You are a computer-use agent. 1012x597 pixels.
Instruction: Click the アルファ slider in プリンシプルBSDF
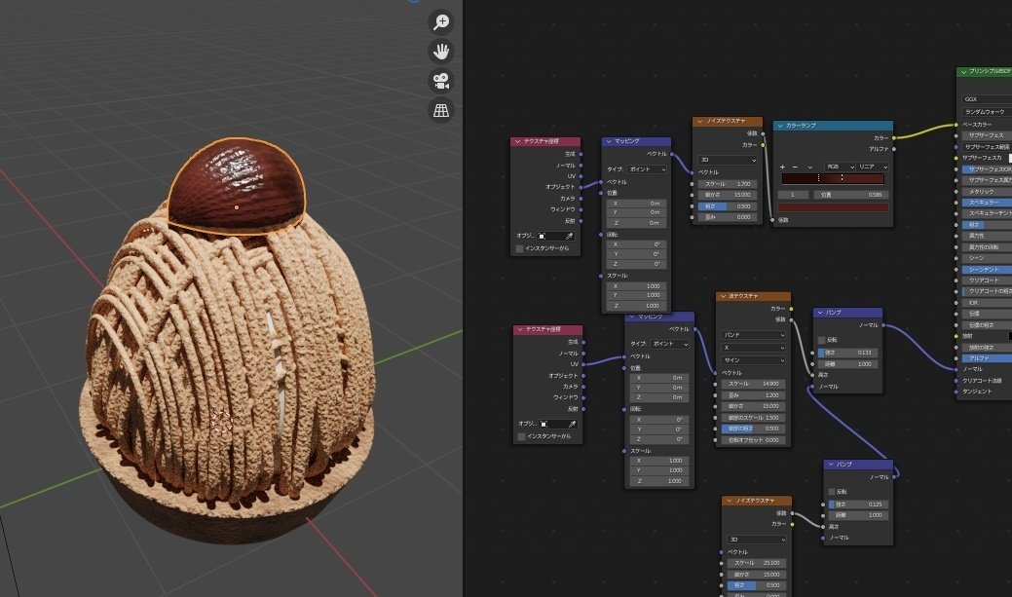click(x=987, y=358)
